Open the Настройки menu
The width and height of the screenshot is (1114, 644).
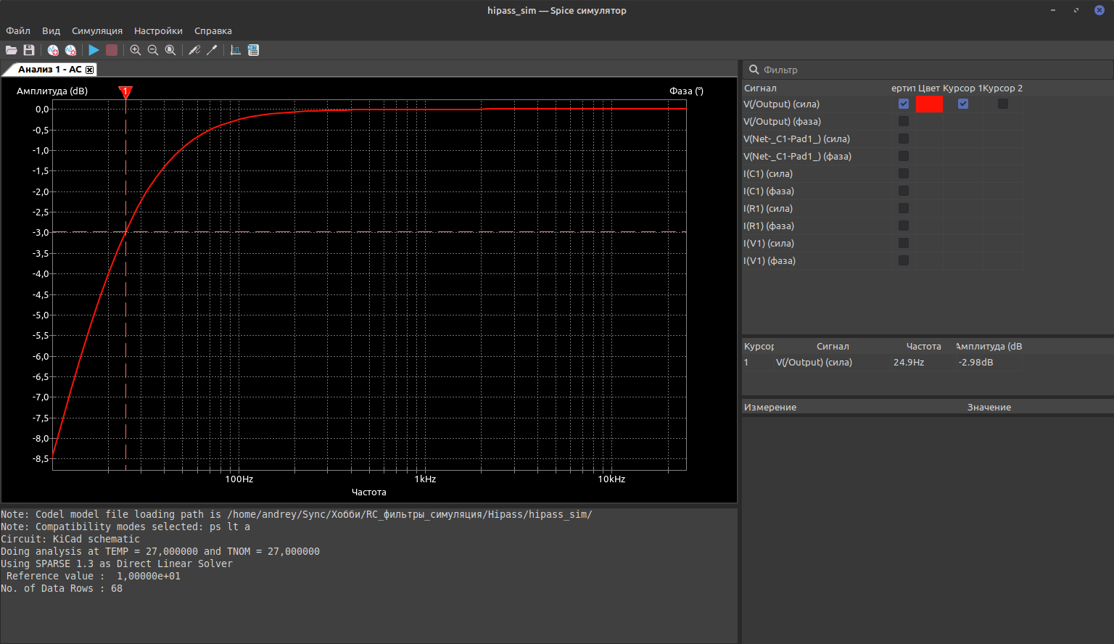(158, 30)
